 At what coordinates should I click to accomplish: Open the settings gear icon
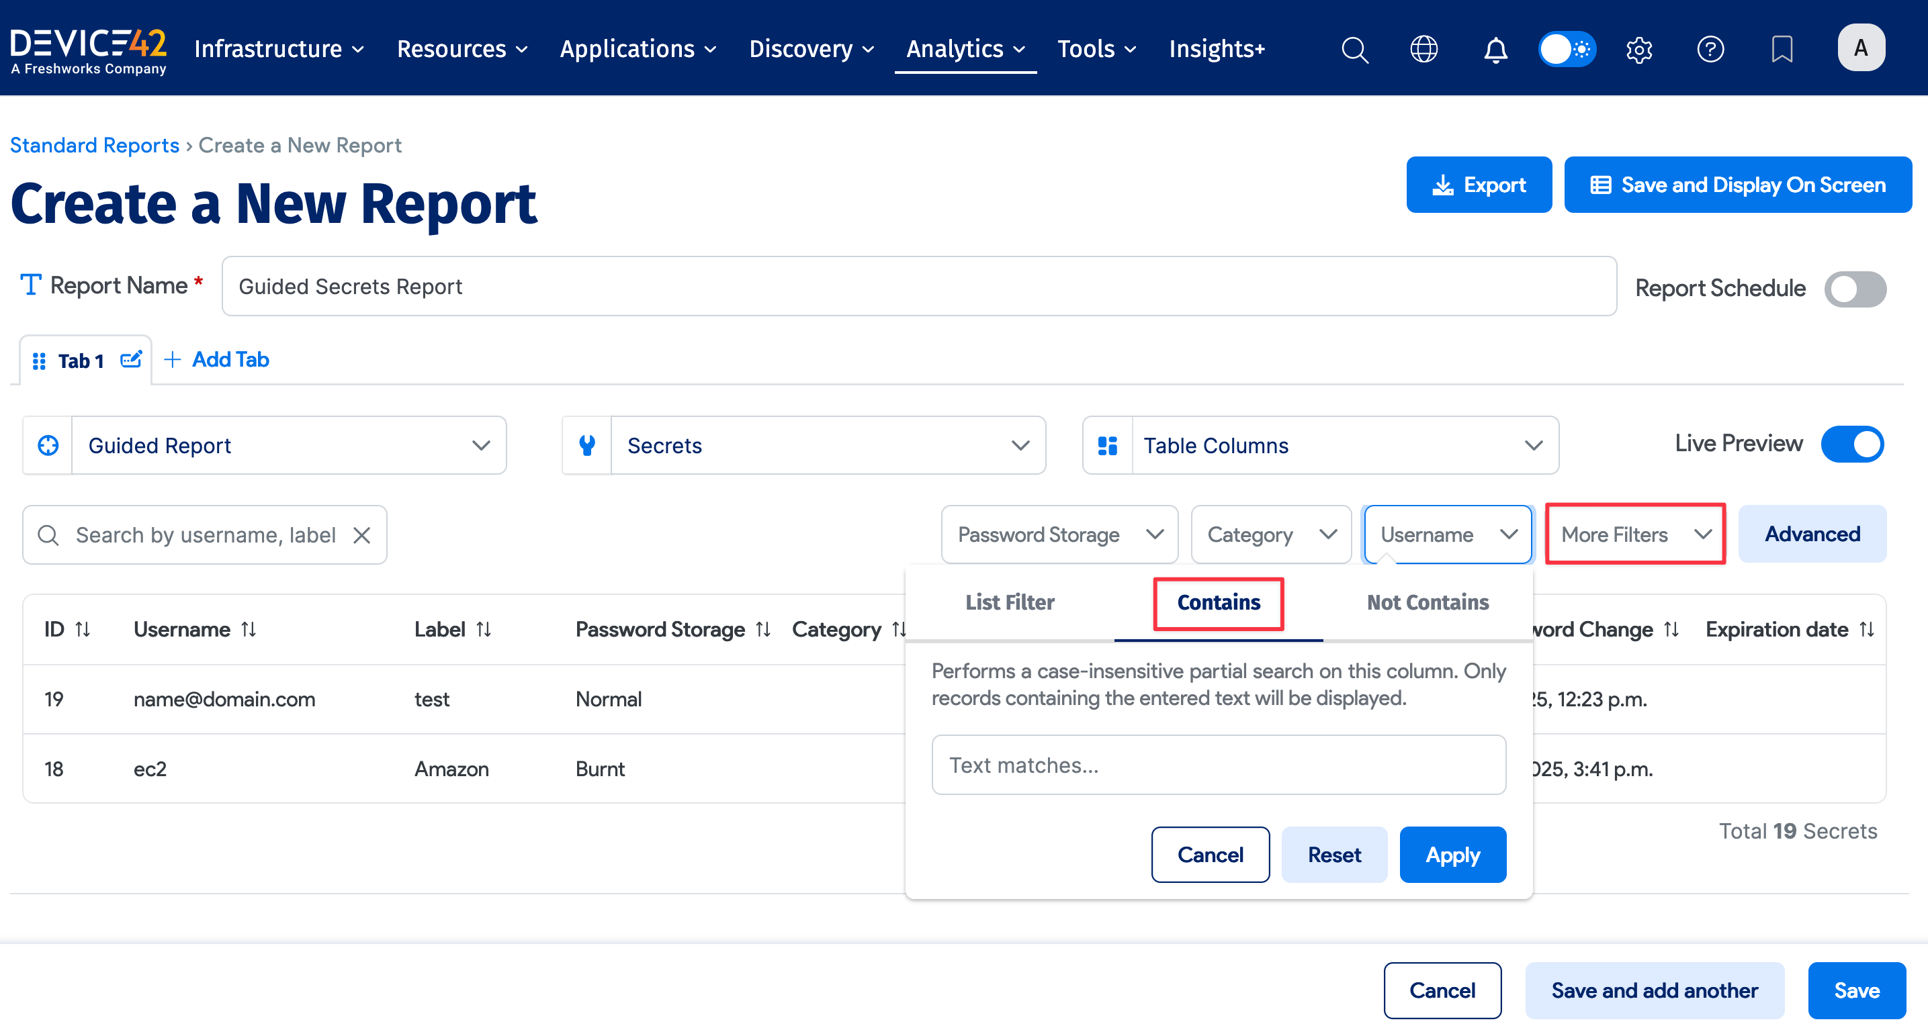(x=1639, y=50)
